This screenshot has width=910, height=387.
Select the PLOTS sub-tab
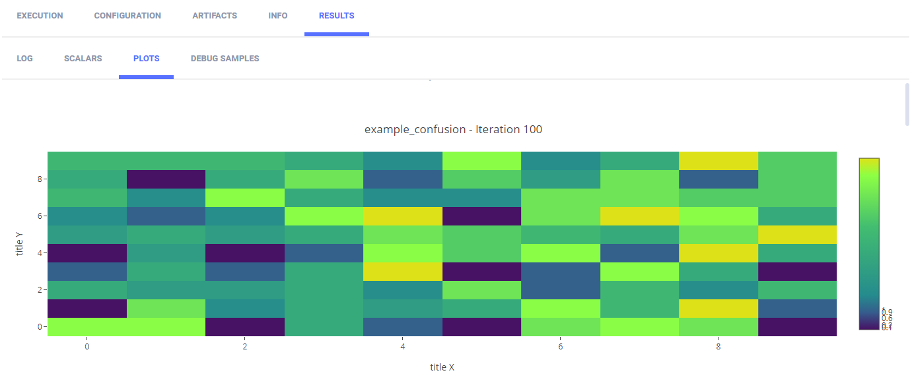pyautogui.click(x=146, y=59)
